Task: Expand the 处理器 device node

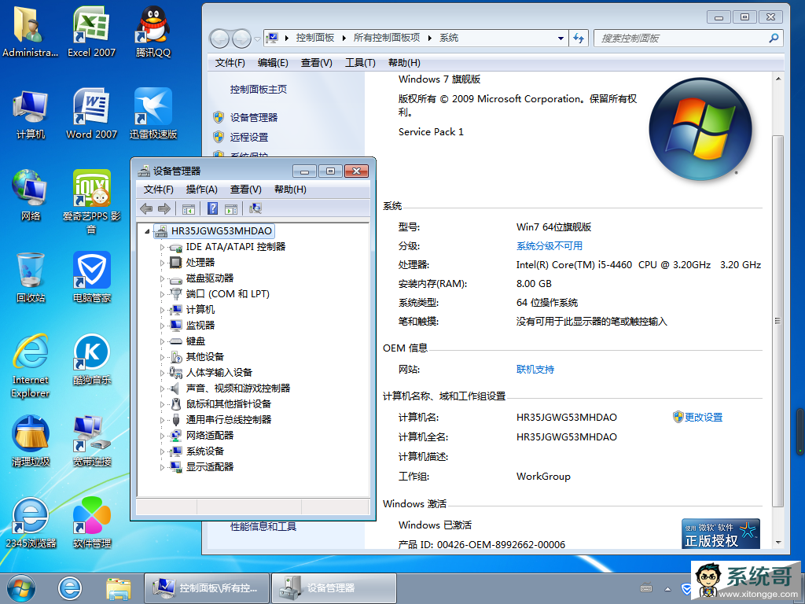Action: point(162,263)
